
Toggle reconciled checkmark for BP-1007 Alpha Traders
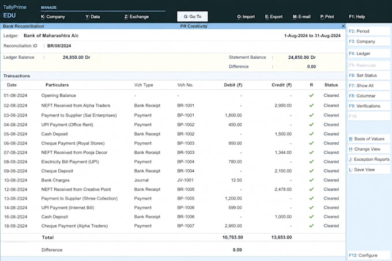[x=311, y=226]
